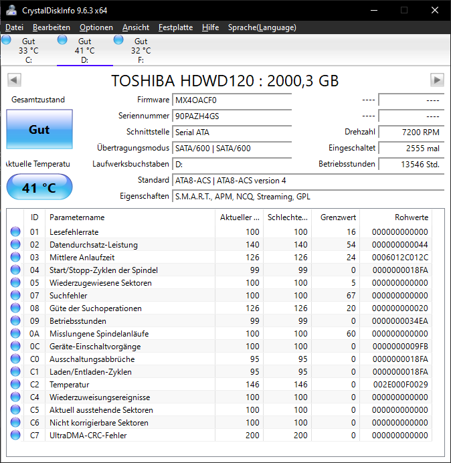Image resolution: width=451 pixels, height=463 pixels.
Task: Click the Schlechte... column header
Action: (x=287, y=217)
